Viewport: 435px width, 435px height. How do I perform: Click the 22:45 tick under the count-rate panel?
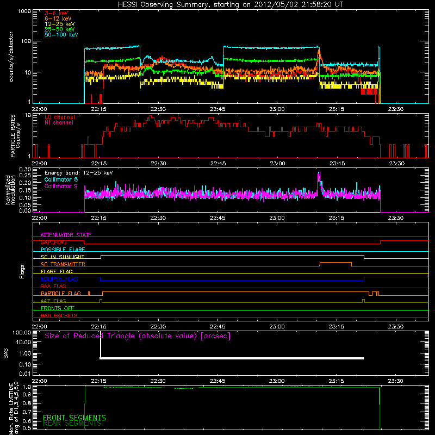tap(218, 109)
